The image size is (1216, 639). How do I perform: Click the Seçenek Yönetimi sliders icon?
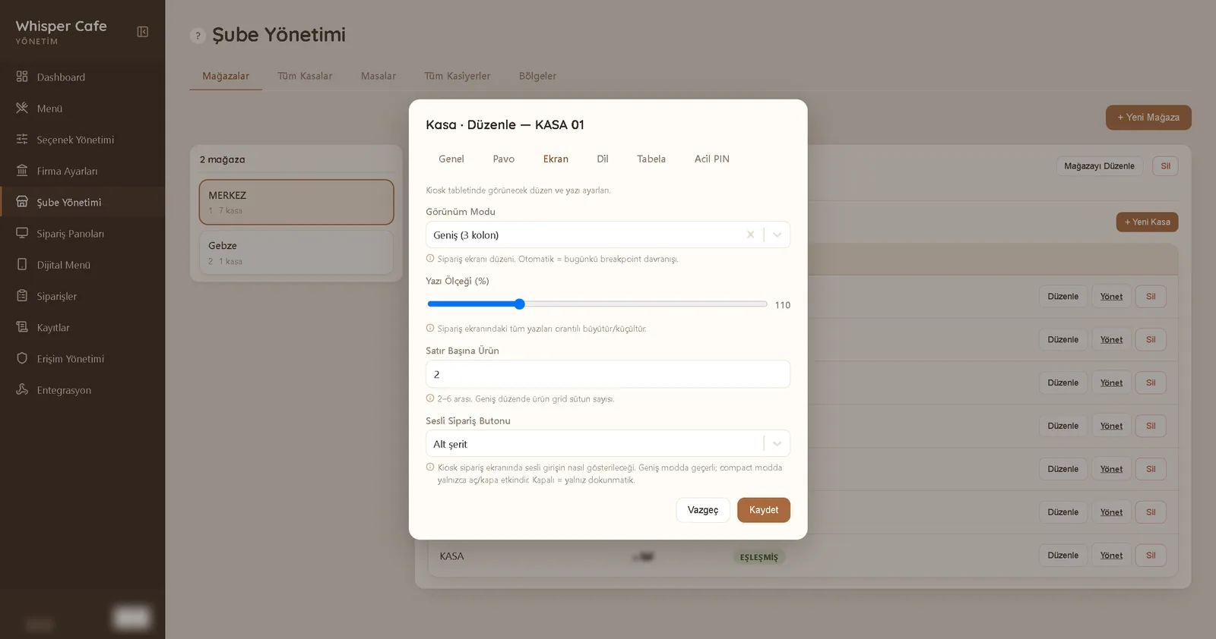coord(22,139)
